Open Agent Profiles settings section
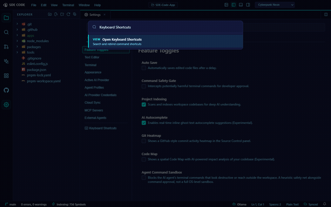 [x=94, y=88]
